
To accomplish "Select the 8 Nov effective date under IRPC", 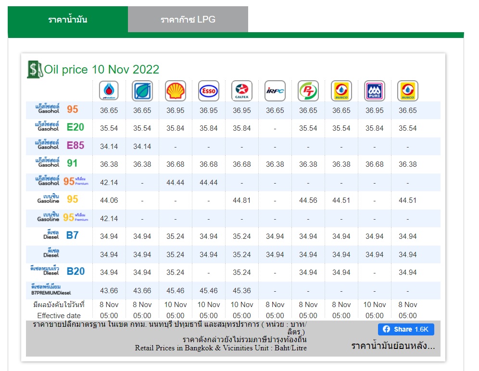I will (275, 305).
